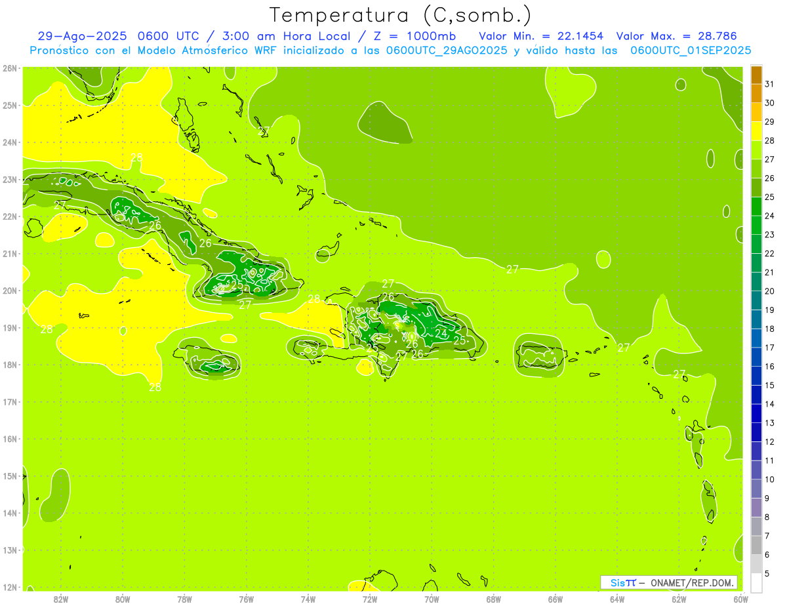Click the lime 27–28 color bar swatch
This screenshot has height=608, width=787.
[756, 150]
